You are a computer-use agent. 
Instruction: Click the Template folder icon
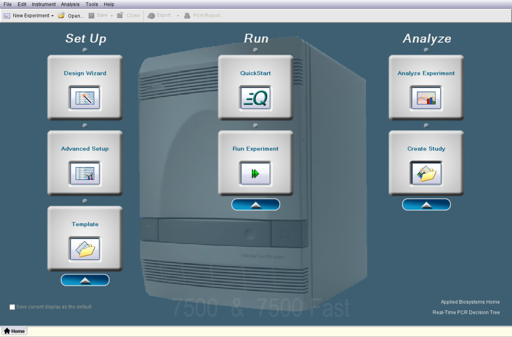click(x=85, y=248)
